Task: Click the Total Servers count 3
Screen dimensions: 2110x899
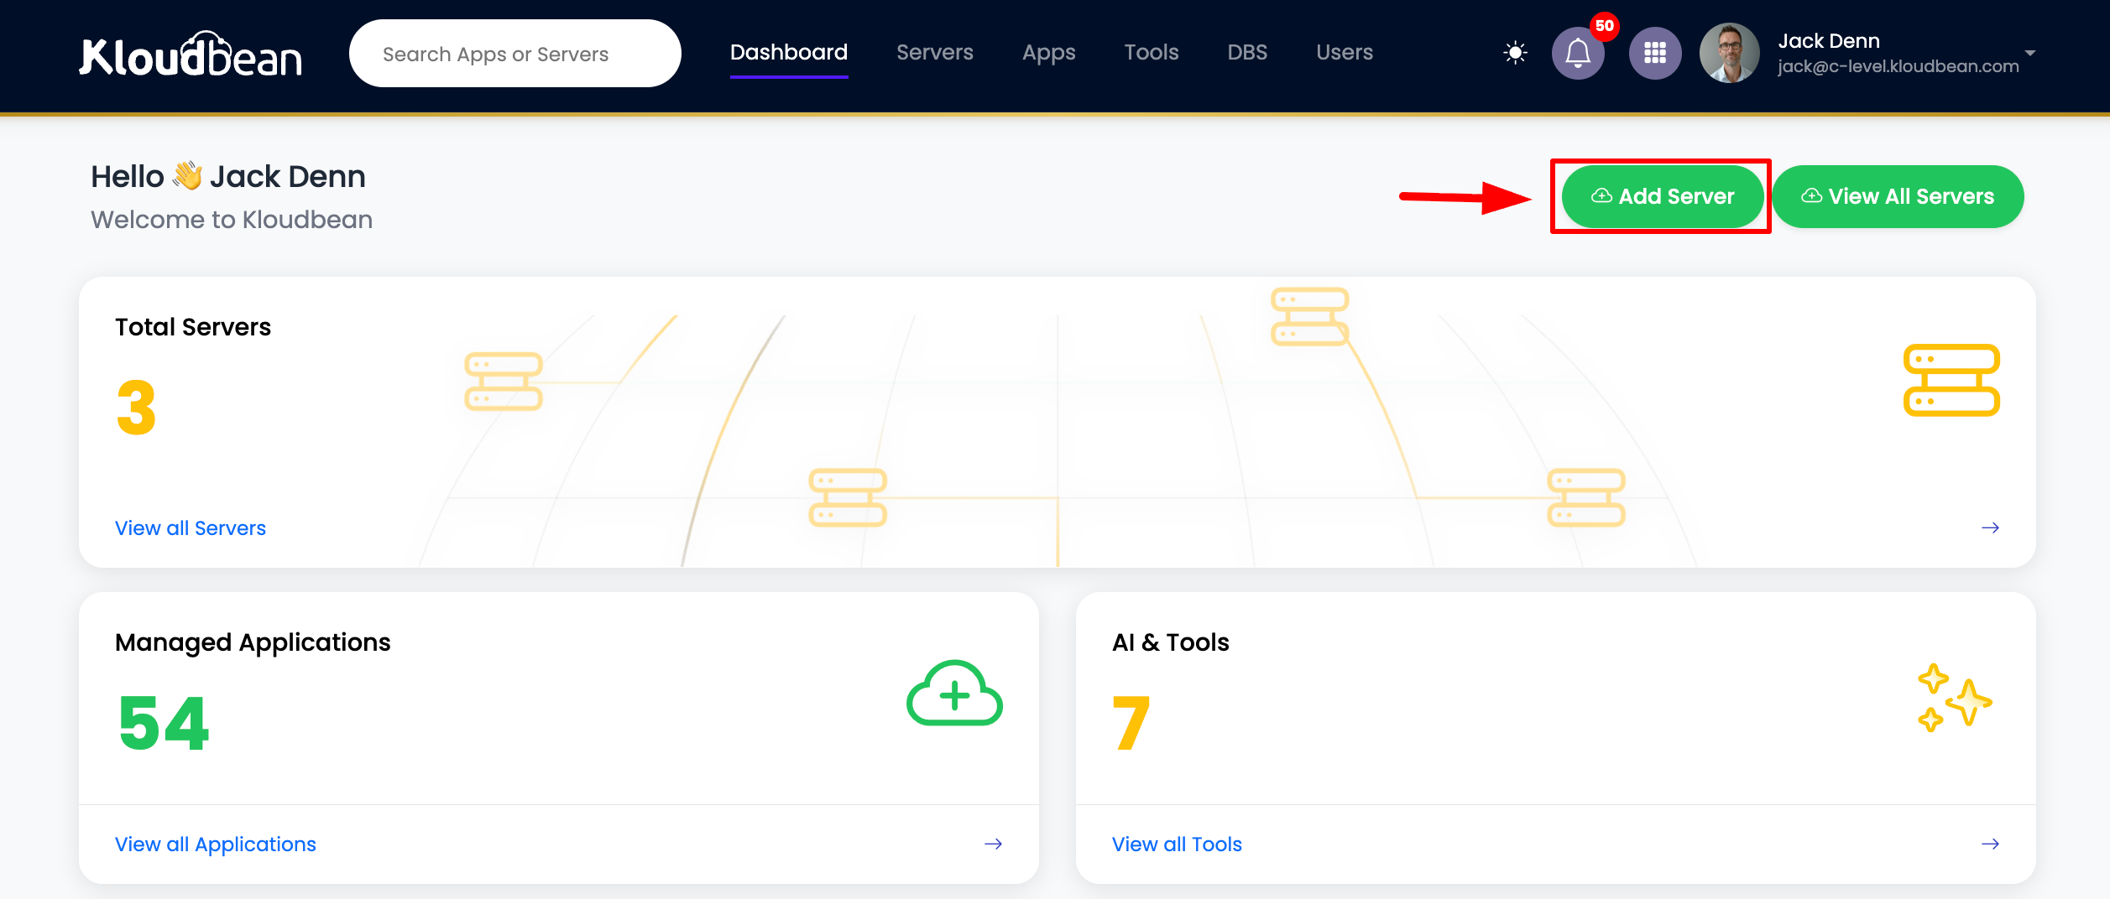Action: click(137, 407)
